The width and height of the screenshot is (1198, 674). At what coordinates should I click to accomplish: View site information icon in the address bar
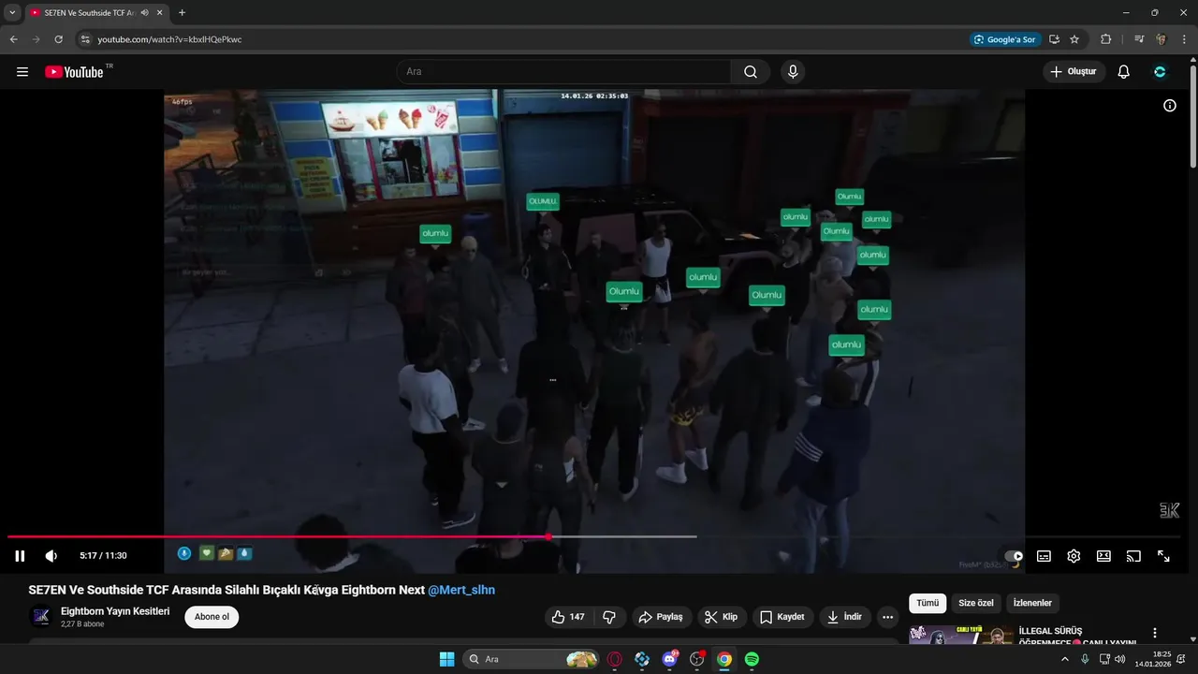pos(84,39)
